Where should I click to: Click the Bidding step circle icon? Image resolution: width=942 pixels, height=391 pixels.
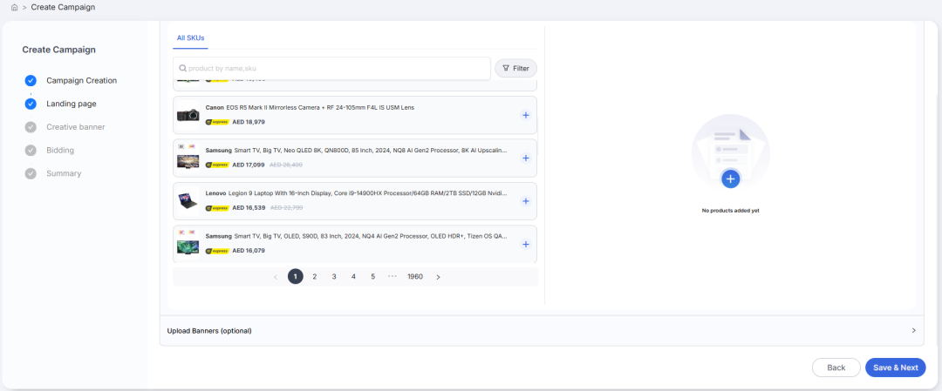click(31, 151)
